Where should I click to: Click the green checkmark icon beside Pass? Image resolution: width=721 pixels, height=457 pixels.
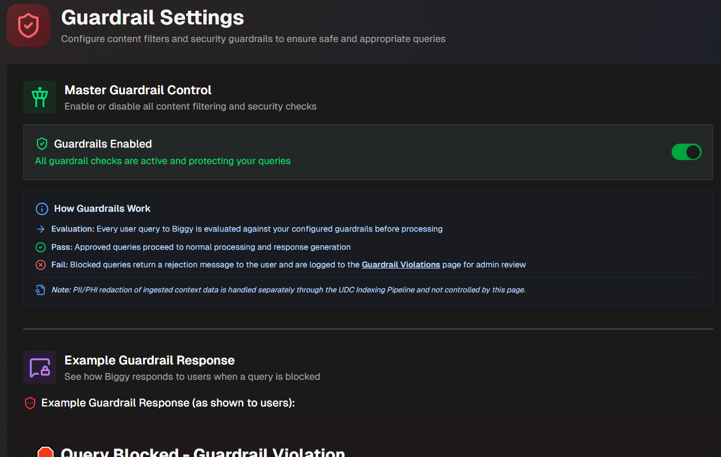click(40, 247)
